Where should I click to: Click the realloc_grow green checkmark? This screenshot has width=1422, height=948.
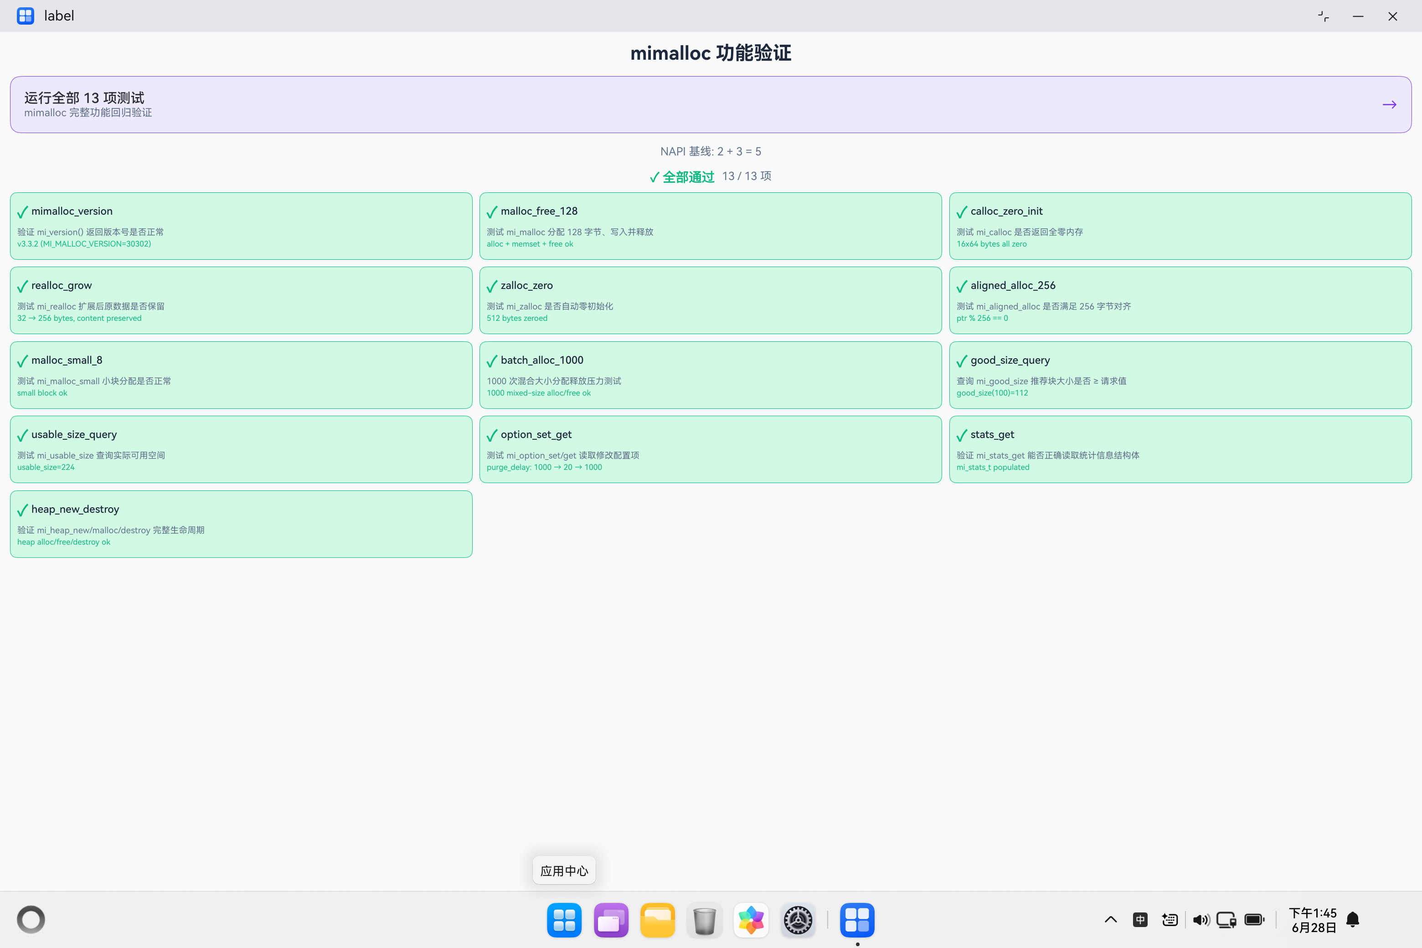click(22, 286)
